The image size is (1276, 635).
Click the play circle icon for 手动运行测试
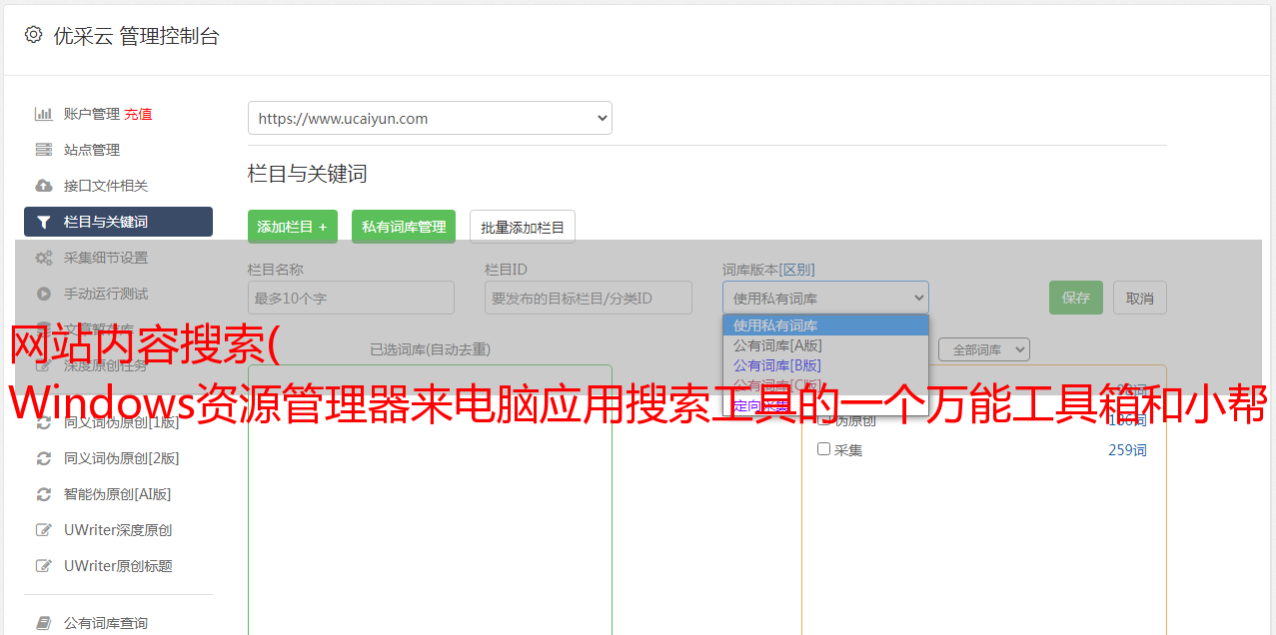tap(43, 294)
